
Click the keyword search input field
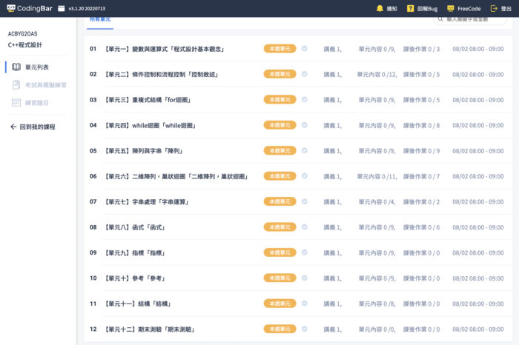[475, 20]
